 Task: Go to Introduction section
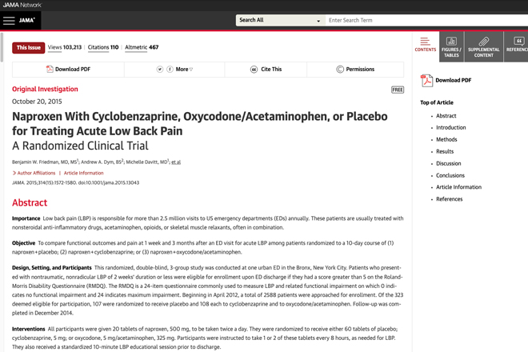click(x=451, y=128)
